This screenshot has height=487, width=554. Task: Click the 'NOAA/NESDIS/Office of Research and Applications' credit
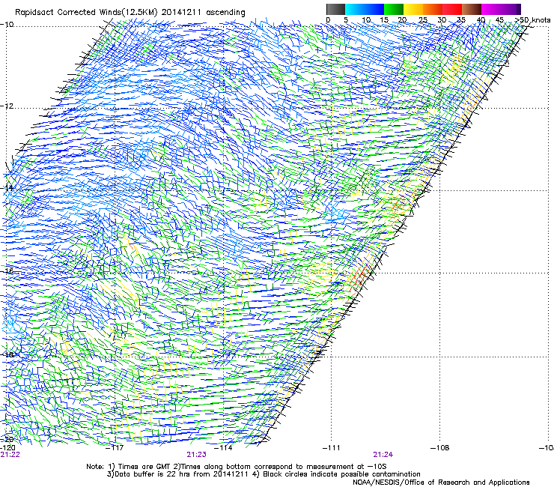(441, 482)
